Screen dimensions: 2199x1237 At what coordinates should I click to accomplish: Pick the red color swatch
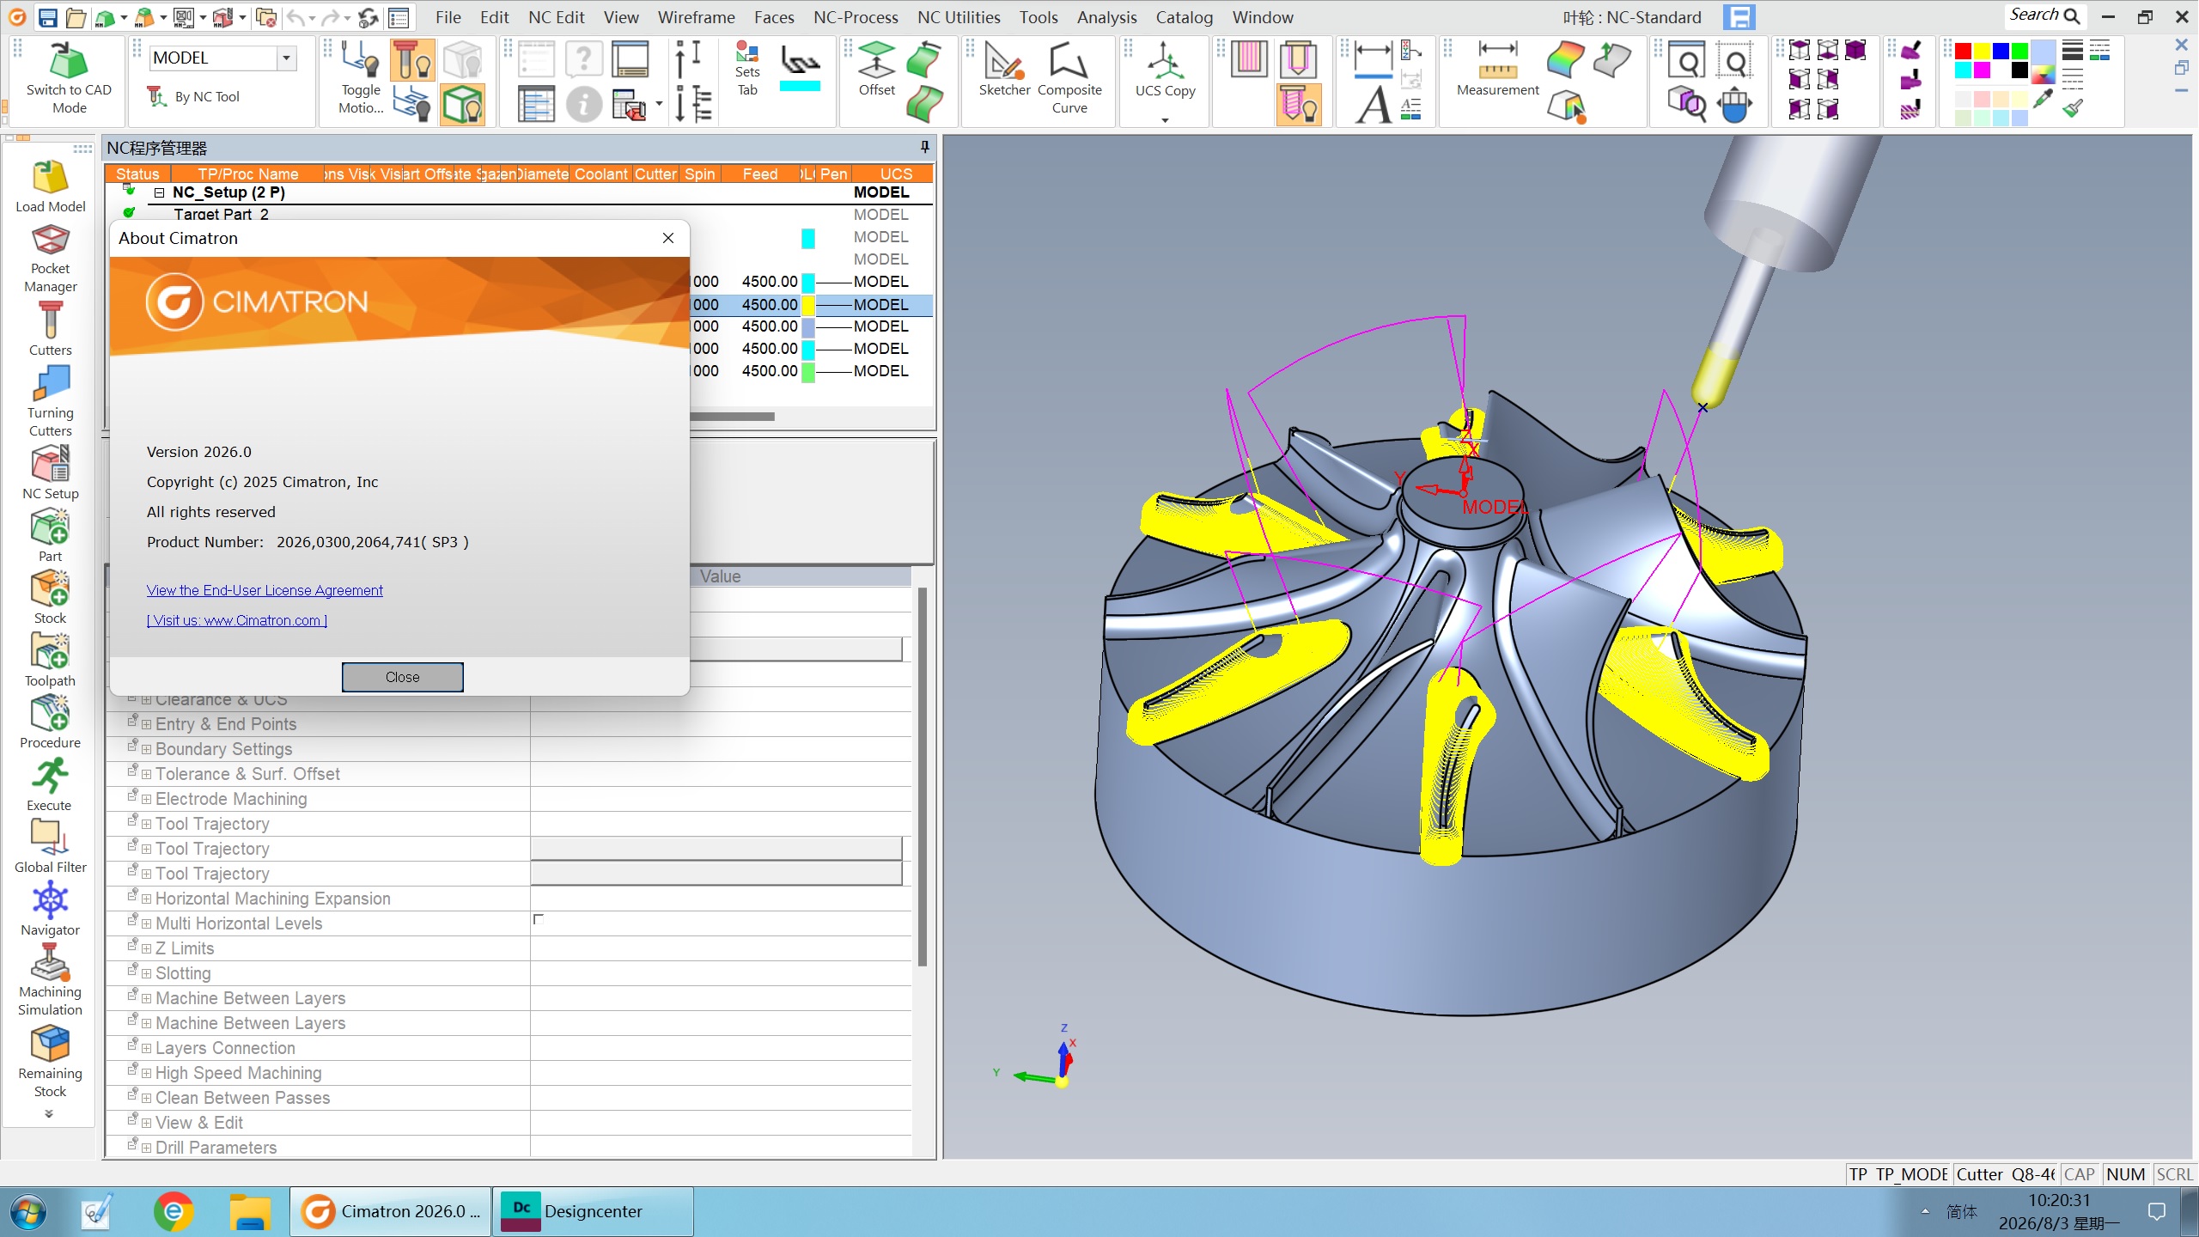coord(1963,51)
